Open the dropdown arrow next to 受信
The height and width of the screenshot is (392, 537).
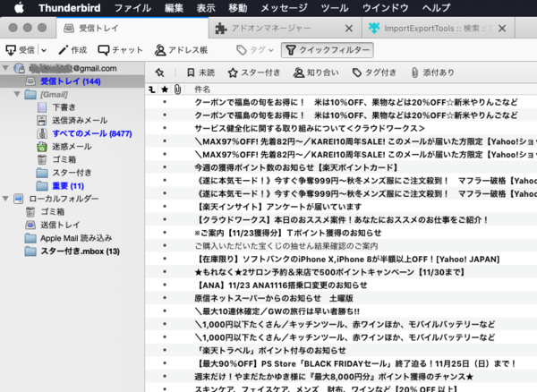pyautogui.click(x=45, y=50)
